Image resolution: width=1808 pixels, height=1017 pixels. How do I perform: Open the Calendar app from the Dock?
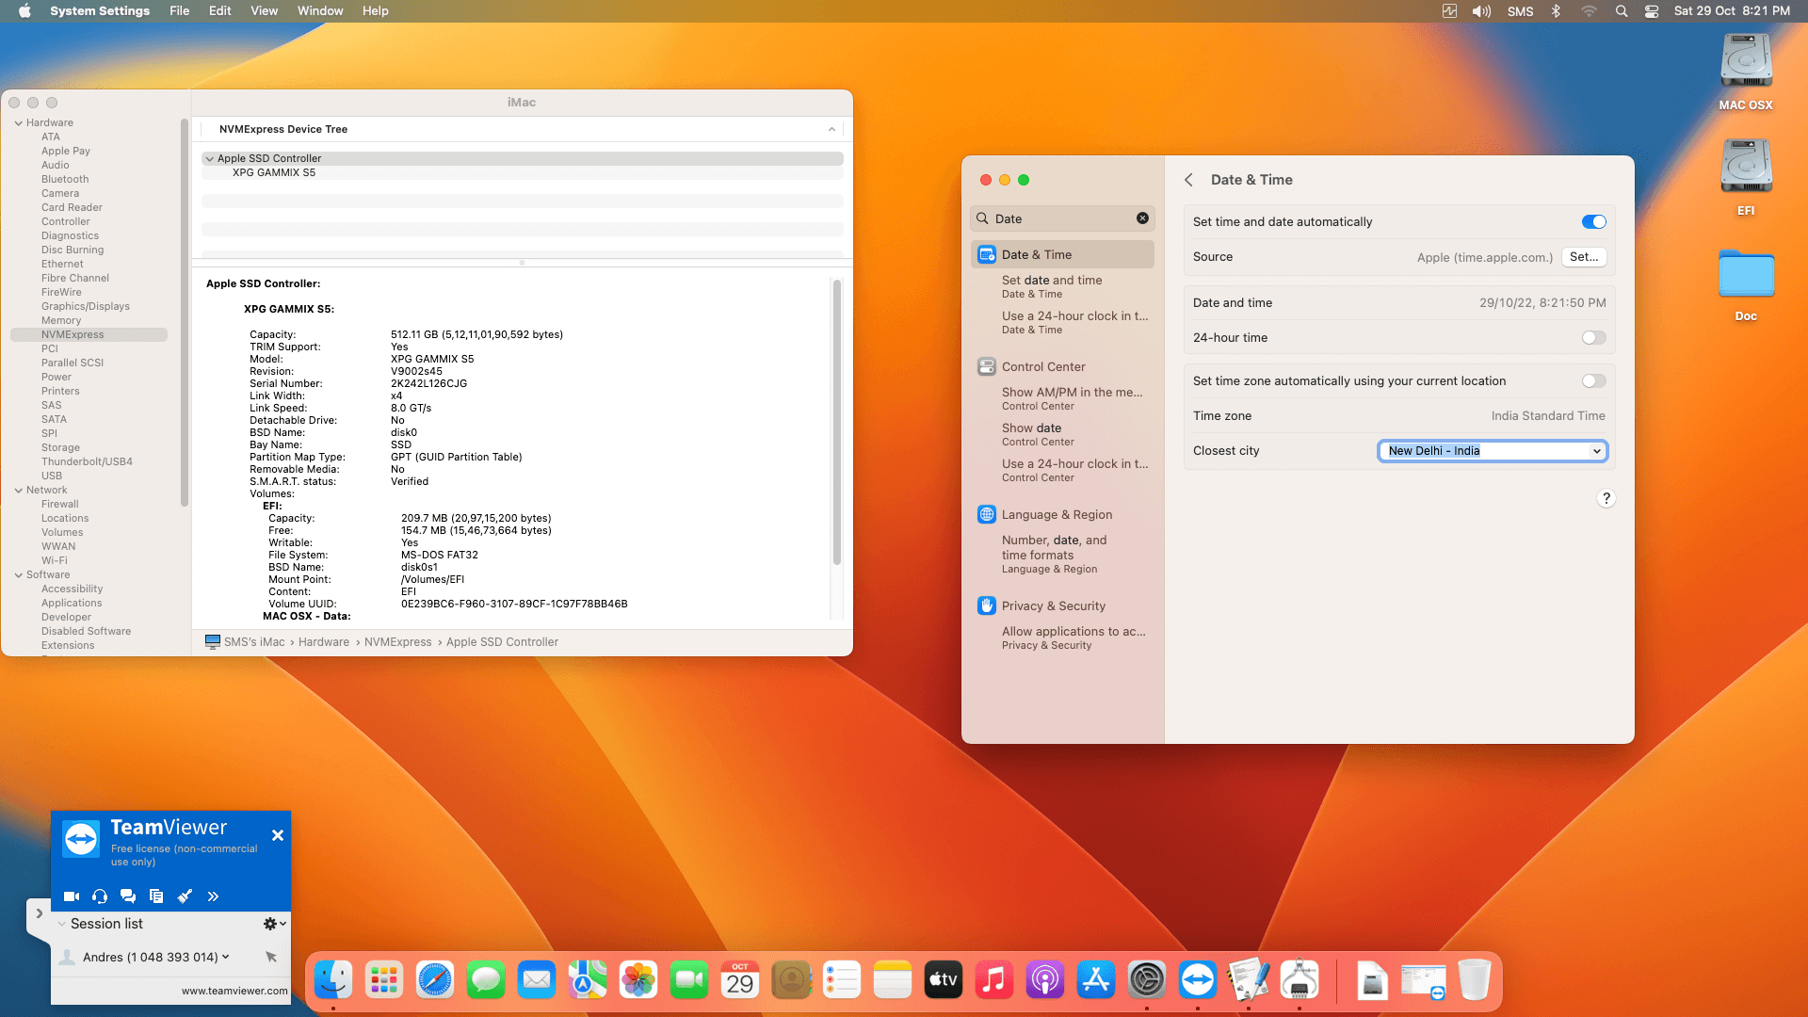point(740,979)
